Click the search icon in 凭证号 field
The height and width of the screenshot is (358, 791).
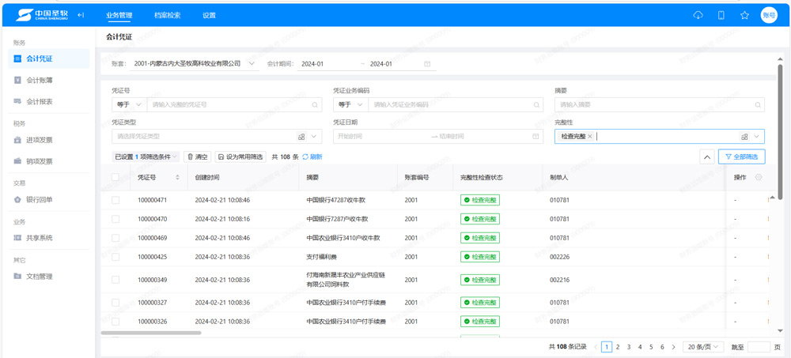coord(315,105)
